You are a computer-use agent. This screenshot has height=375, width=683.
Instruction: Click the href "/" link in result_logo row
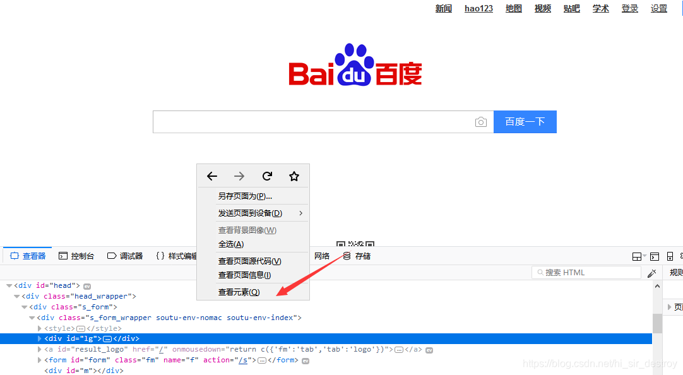click(x=161, y=349)
